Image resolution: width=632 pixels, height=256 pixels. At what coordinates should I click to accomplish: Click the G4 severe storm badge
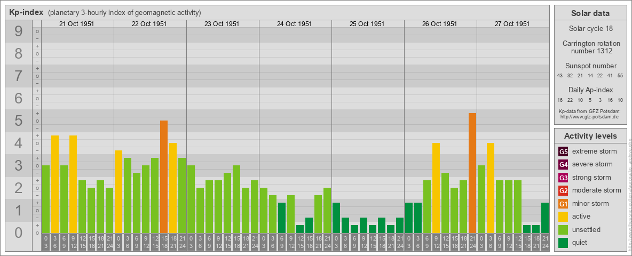pos(563,164)
